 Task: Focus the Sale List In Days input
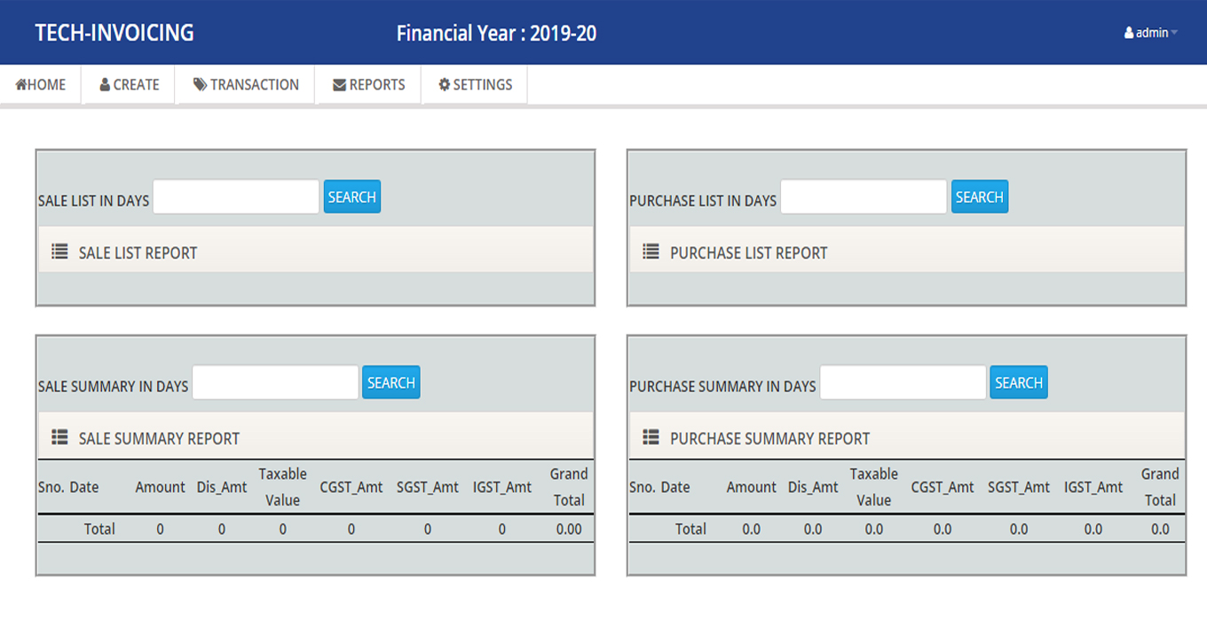pyautogui.click(x=236, y=197)
